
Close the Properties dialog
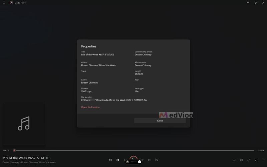[160, 121]
